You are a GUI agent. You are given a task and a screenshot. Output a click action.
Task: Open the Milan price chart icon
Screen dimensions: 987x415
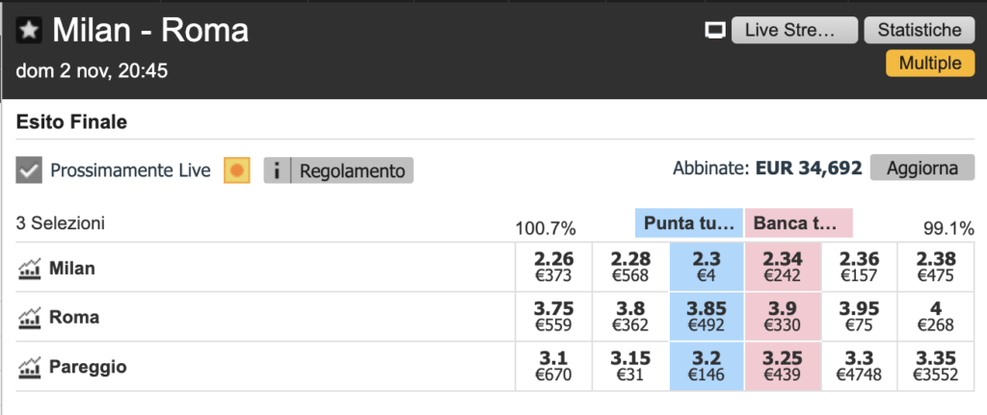tap(30, 269)
